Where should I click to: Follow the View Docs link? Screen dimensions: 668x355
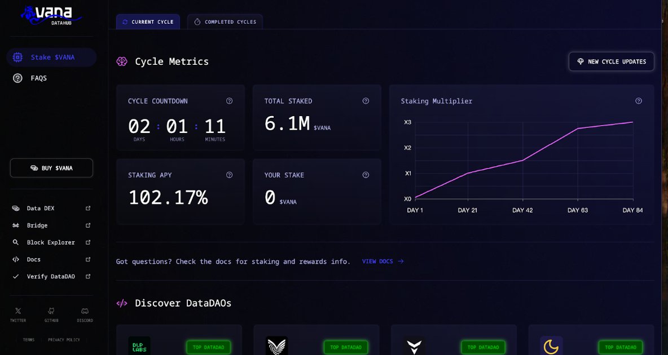(x=383, y=261)
